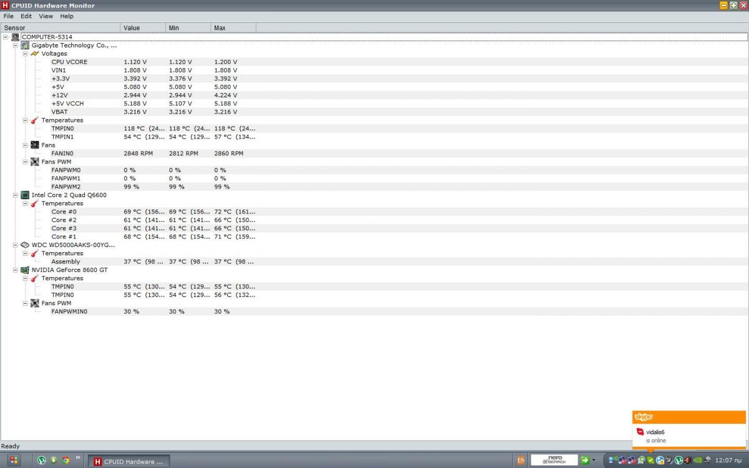Launch uTorrent from quick launch

click(x=42, y=461)
